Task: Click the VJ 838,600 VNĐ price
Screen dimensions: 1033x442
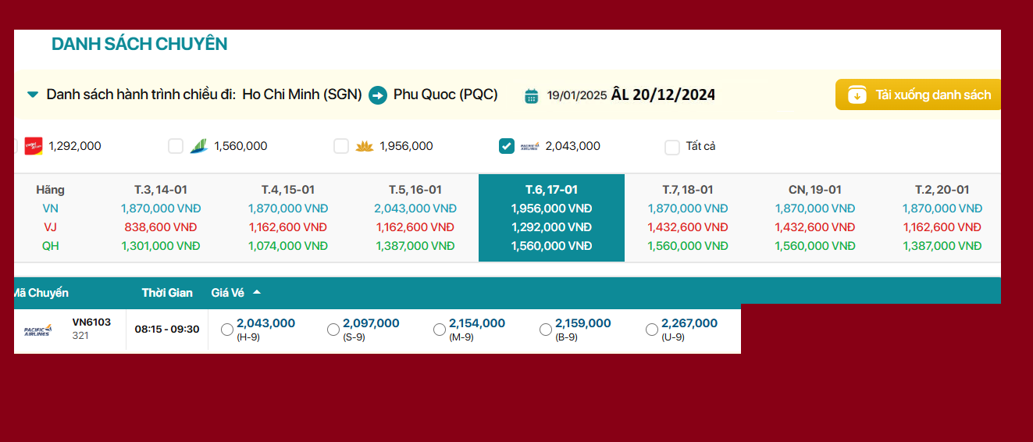Action: 160,227
